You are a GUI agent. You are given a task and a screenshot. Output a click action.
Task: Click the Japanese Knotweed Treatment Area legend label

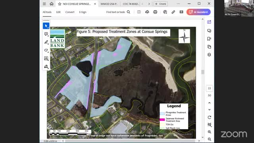(175, 120)
